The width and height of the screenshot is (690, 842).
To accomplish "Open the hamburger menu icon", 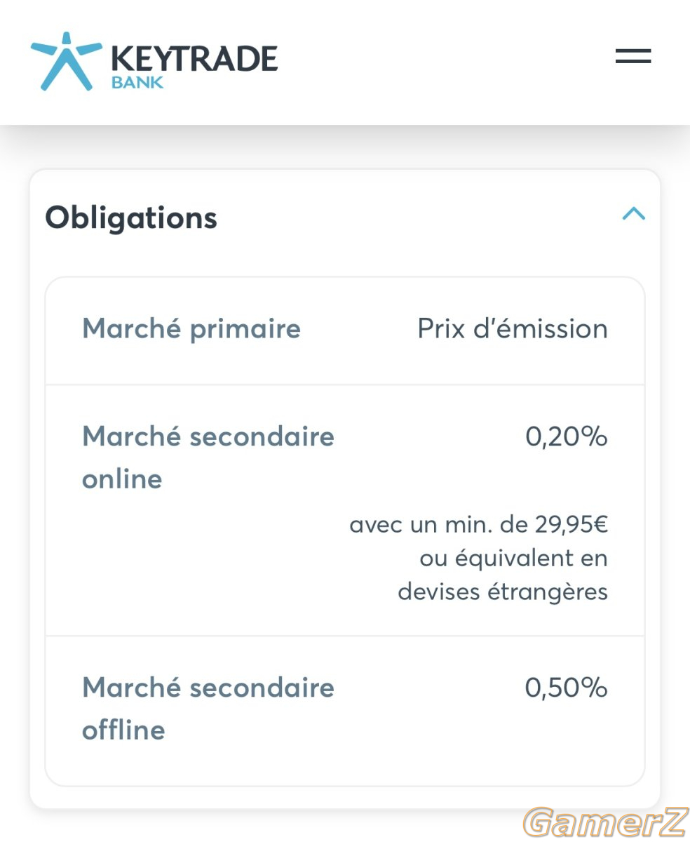I will tap(633, 56).
